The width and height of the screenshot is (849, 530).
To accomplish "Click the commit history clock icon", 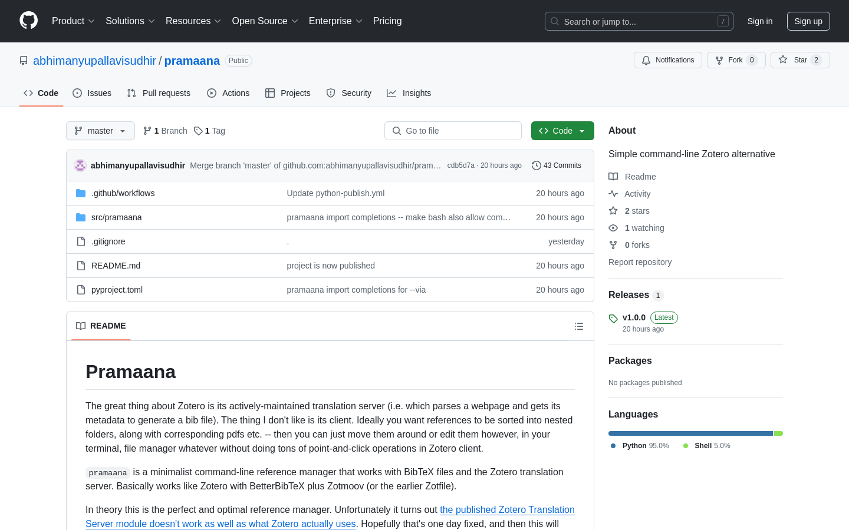I will pyautogui.click(x=537, y=165).
